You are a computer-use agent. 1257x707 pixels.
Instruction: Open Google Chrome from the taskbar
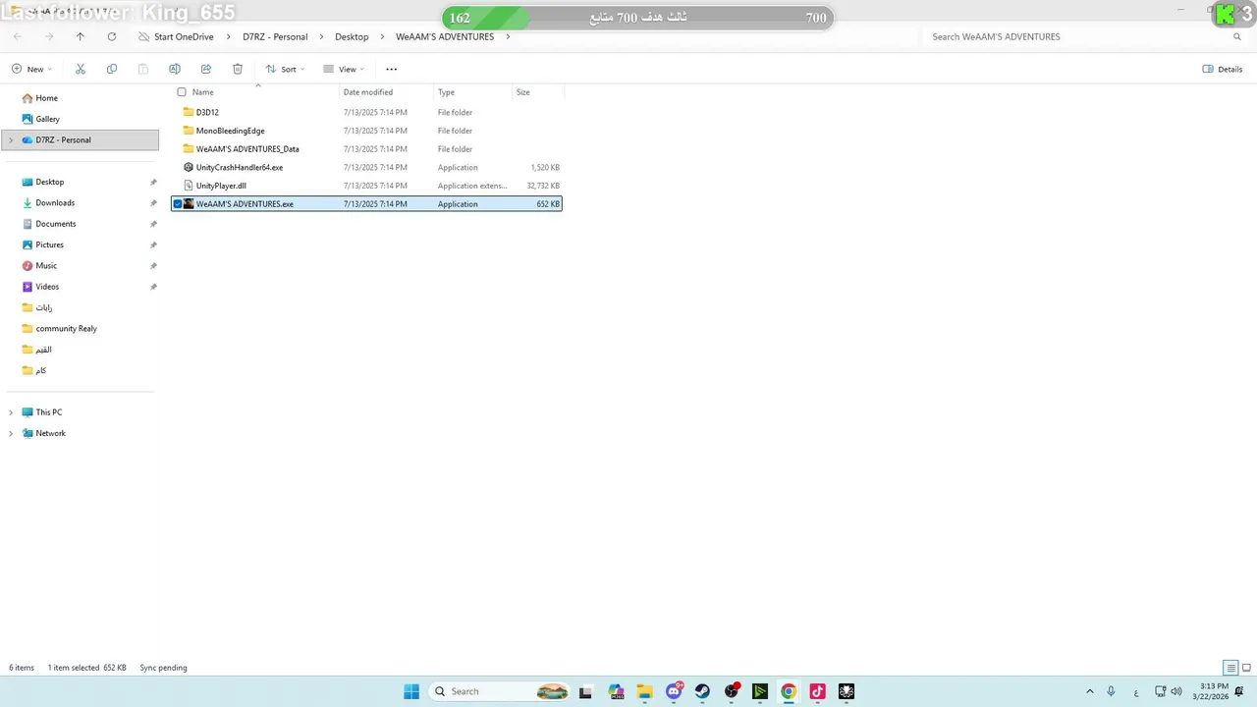[789, 691]
